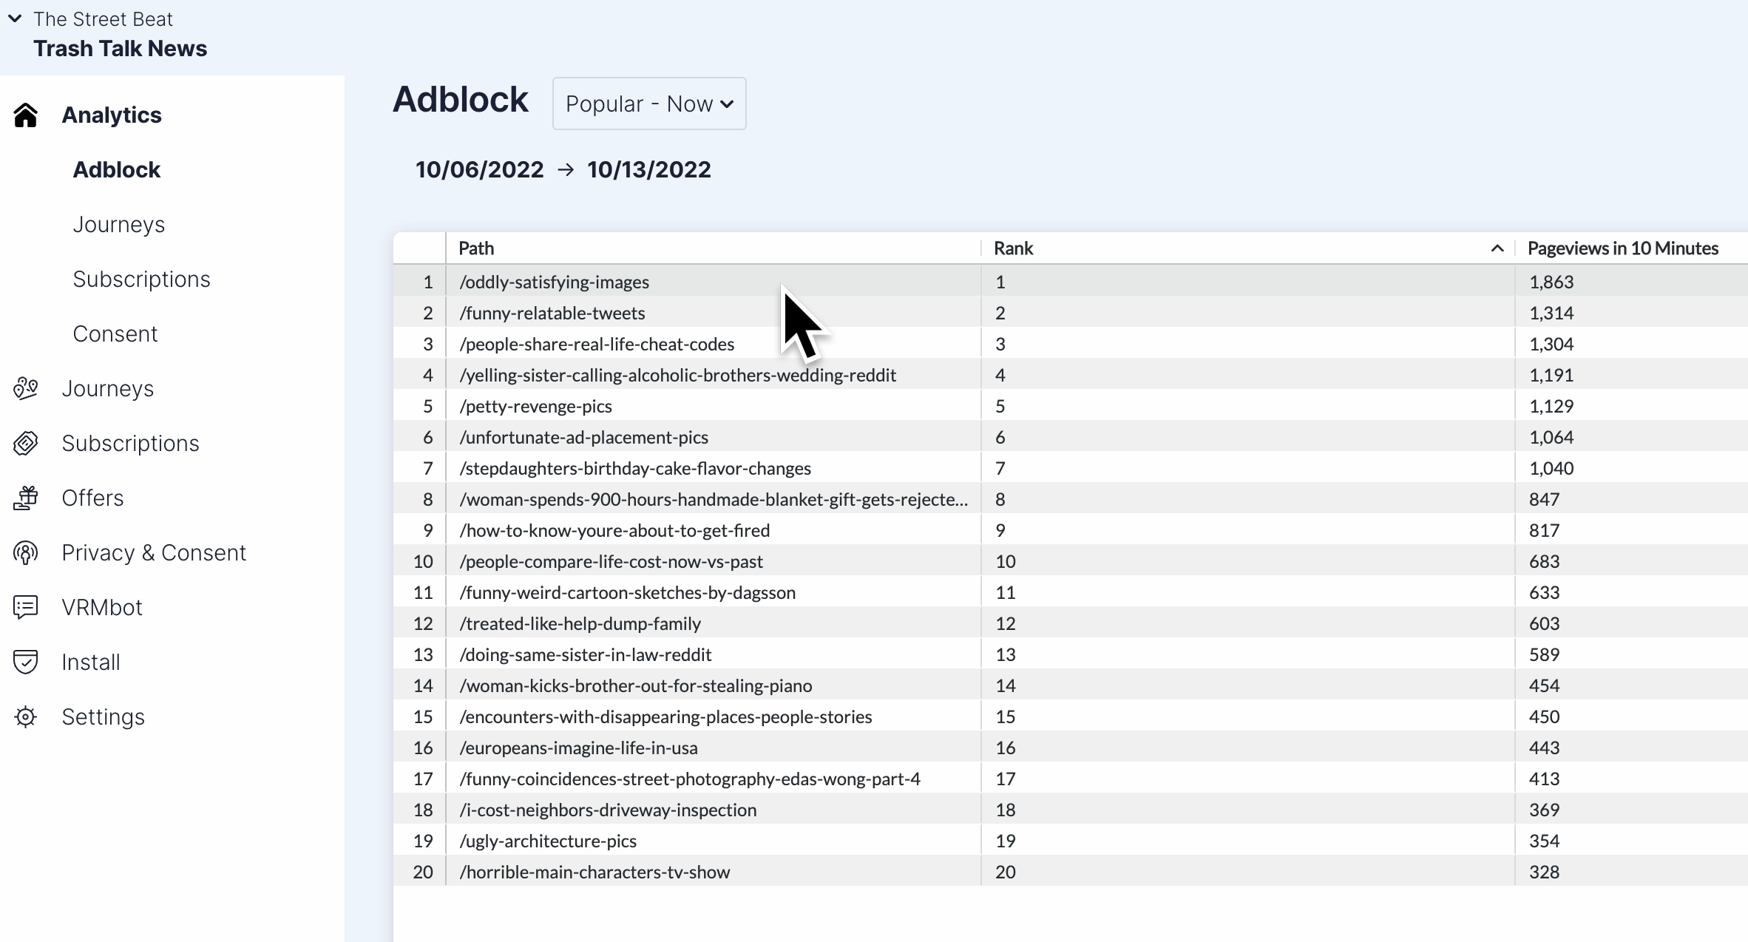This screenshot has height=942, width=1748.
Task: Open the Offers section
Action: [x=93, y=498]
